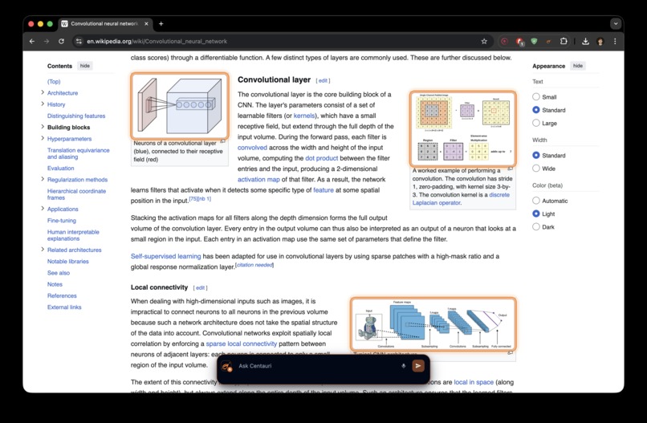Open the Extensions puzzle menu

point(564,41)
